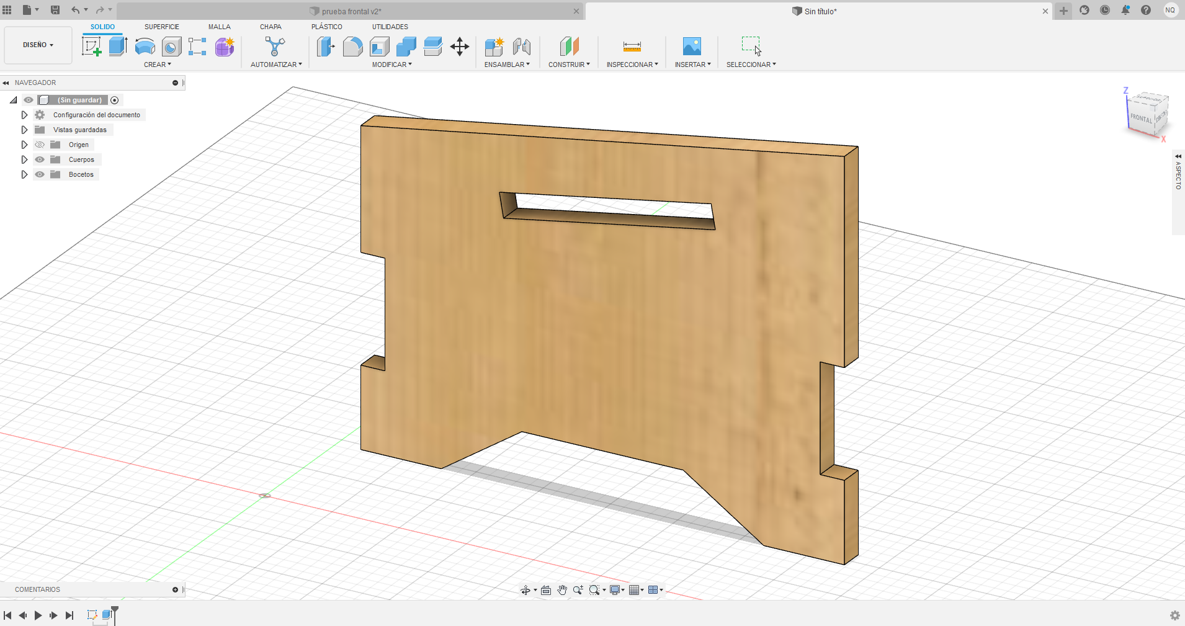
Task: Expand the Bocetos node
Action: coord(24,174)
